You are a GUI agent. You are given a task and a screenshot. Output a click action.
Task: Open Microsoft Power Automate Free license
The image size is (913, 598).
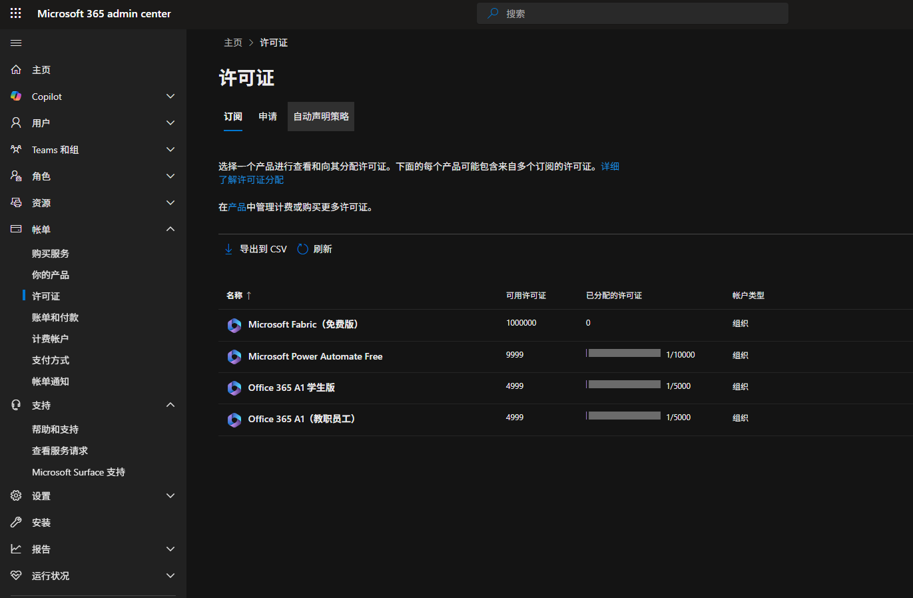pyautogui.click(x=315, y=356)
